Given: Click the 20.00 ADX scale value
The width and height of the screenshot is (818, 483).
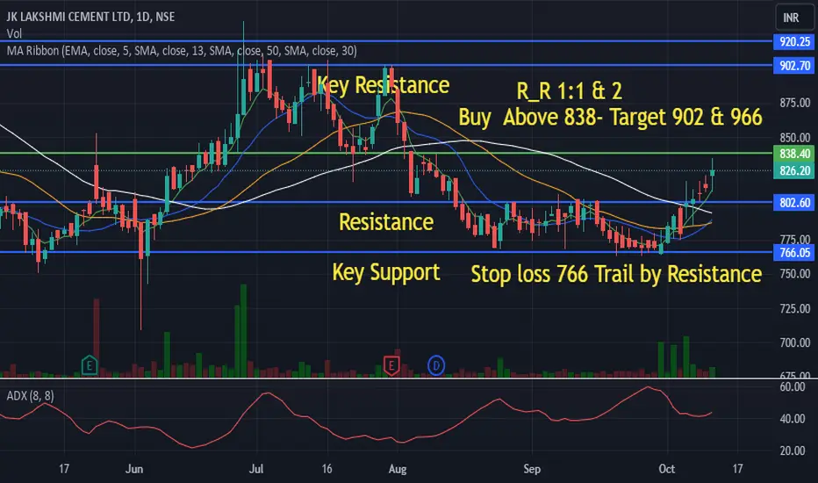Looking at the screenshot, I should [x=793, y=451].
